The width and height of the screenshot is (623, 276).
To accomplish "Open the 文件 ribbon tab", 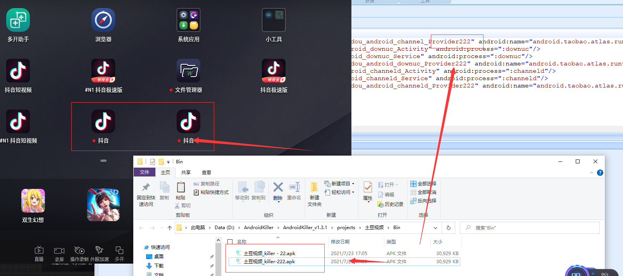I will click(x=145, y=172).
